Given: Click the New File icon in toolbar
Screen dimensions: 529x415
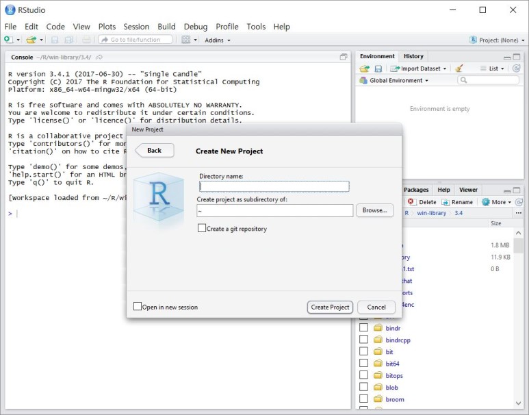Looking at the screenshot, I should (x=9, y=40).
